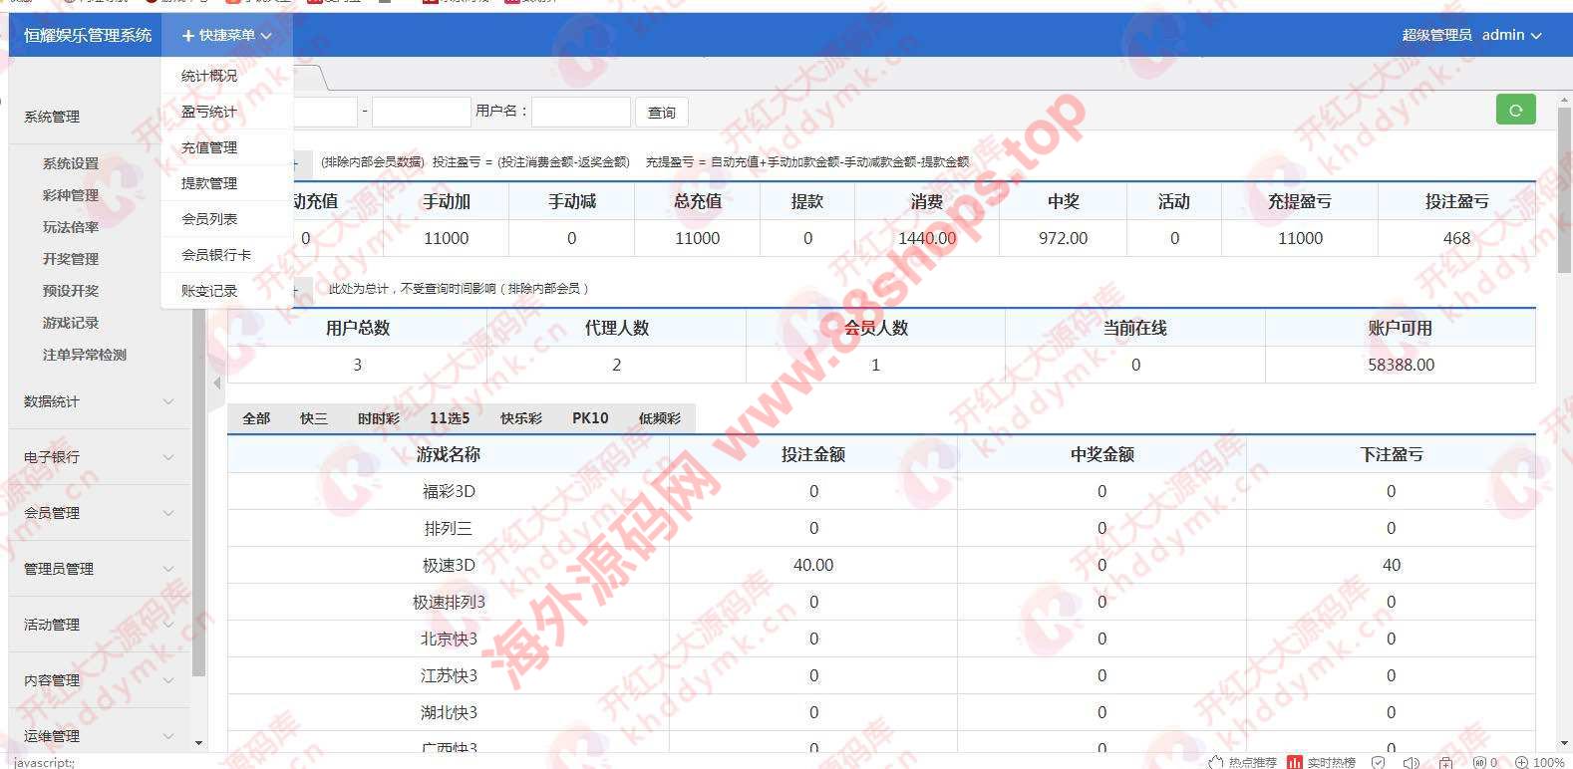Click the shield security icon in status bar
Viewport: 1573px width, 769px height.
point(1378,762)
